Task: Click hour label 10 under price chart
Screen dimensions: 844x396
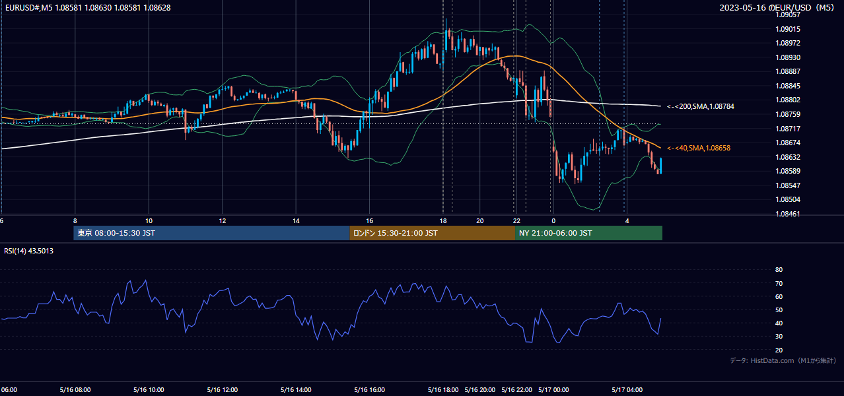Action: [149, 220]
